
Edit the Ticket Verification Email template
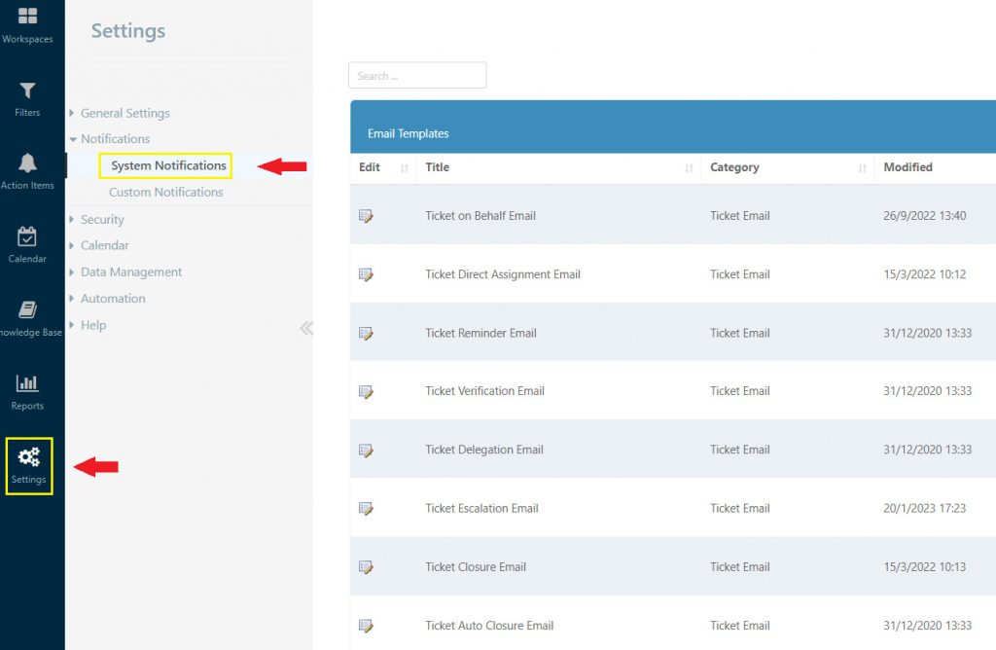[x=366, y=391]
